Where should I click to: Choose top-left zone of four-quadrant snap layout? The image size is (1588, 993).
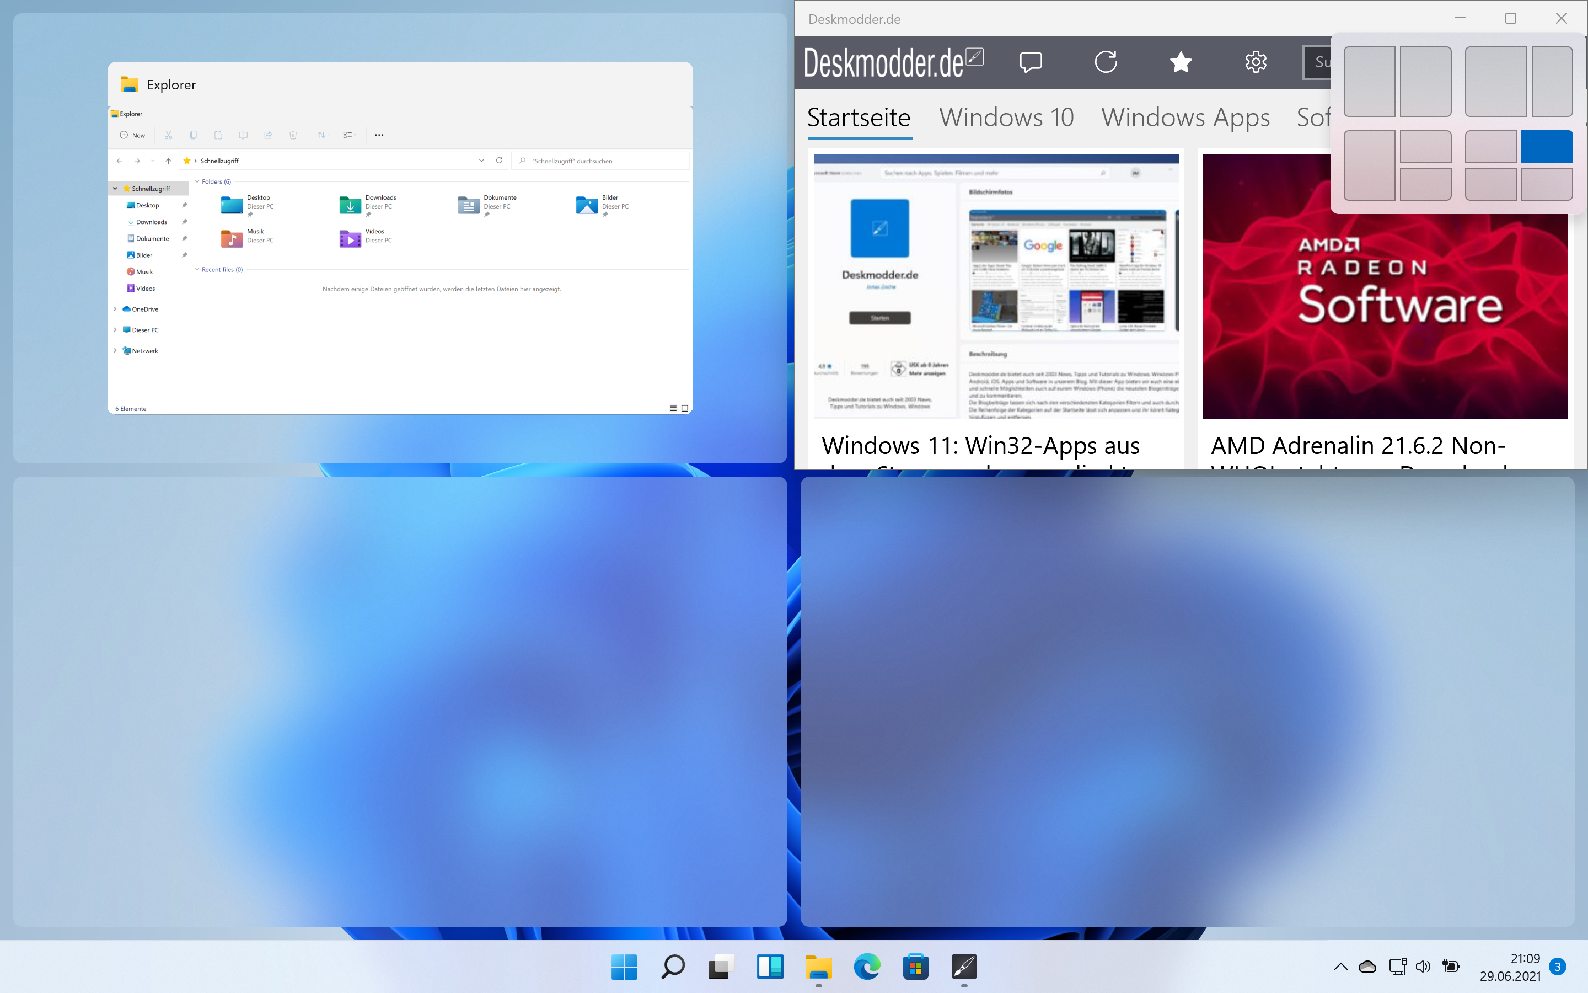coord(1490,146)
